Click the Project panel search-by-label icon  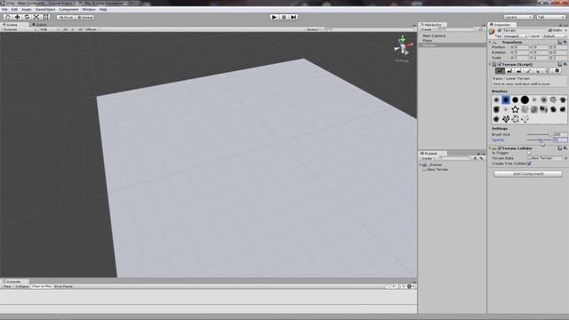pos(481,158)
